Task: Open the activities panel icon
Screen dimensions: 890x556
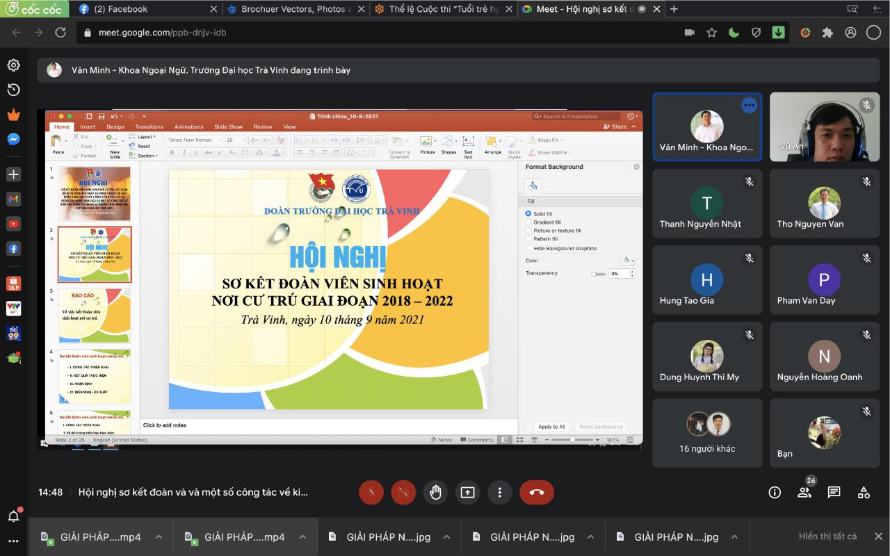Action: (x=864, y=492)
